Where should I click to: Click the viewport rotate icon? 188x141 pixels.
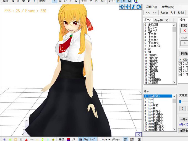click(139, 7)
